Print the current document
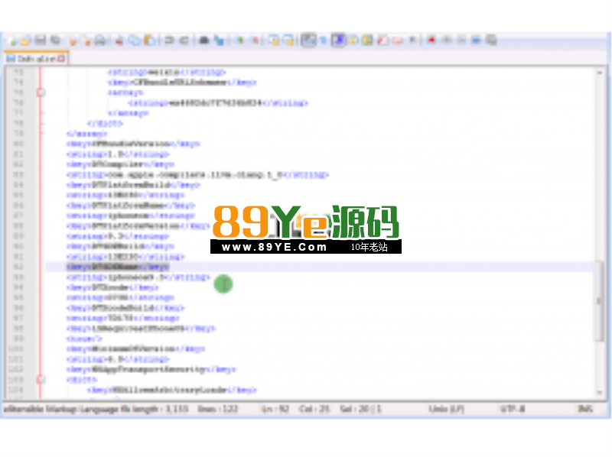This screenshot has width=612, height=457. click(x=100, y=41)
